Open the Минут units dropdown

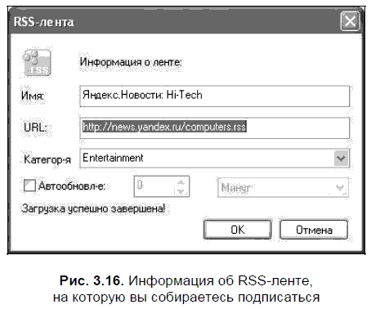(283, 187)
